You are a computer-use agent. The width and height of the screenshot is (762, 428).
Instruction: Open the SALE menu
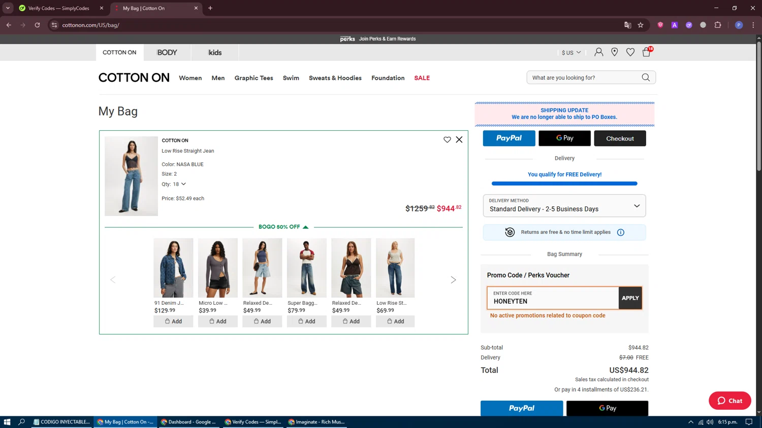tap(422, 78)
